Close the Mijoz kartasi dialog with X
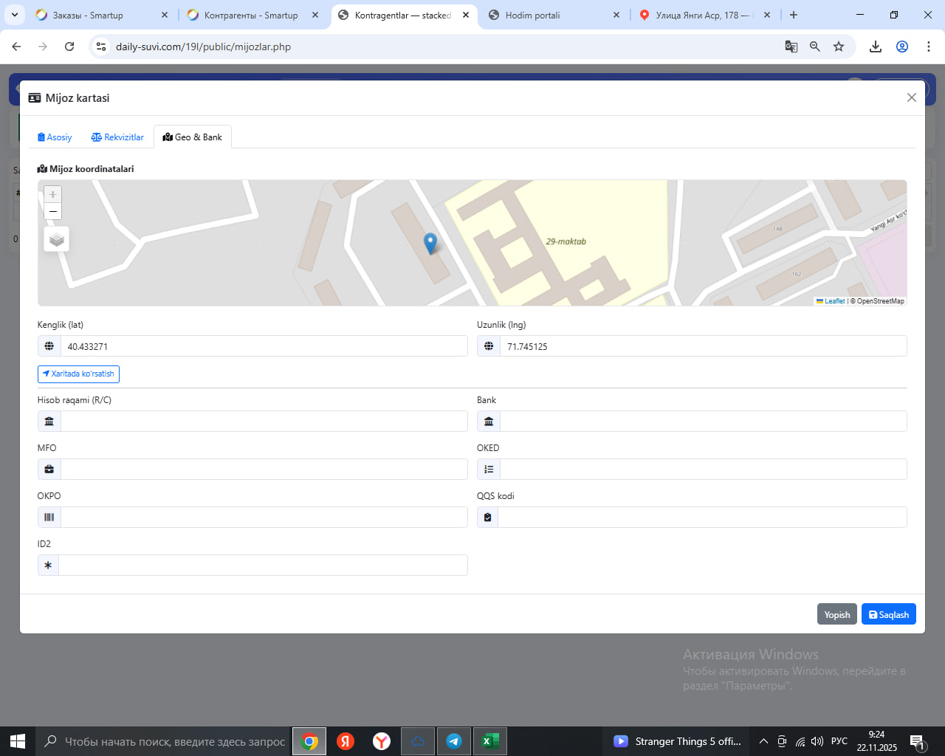The height and width of the screenshot is (756, 945). click(x=911, y=97)
